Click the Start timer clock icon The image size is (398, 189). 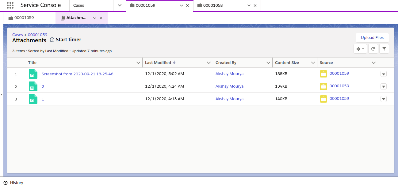(52, 40)
